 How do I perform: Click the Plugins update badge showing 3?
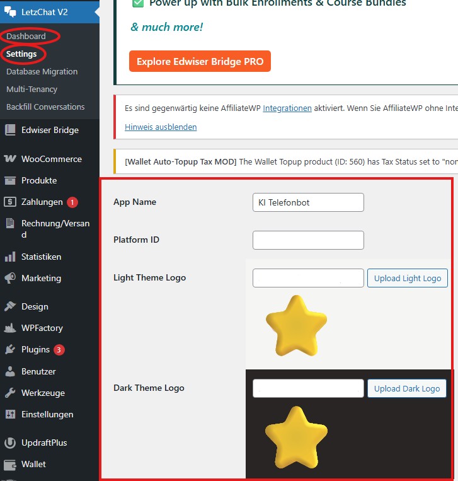click(x=59, y=350)
